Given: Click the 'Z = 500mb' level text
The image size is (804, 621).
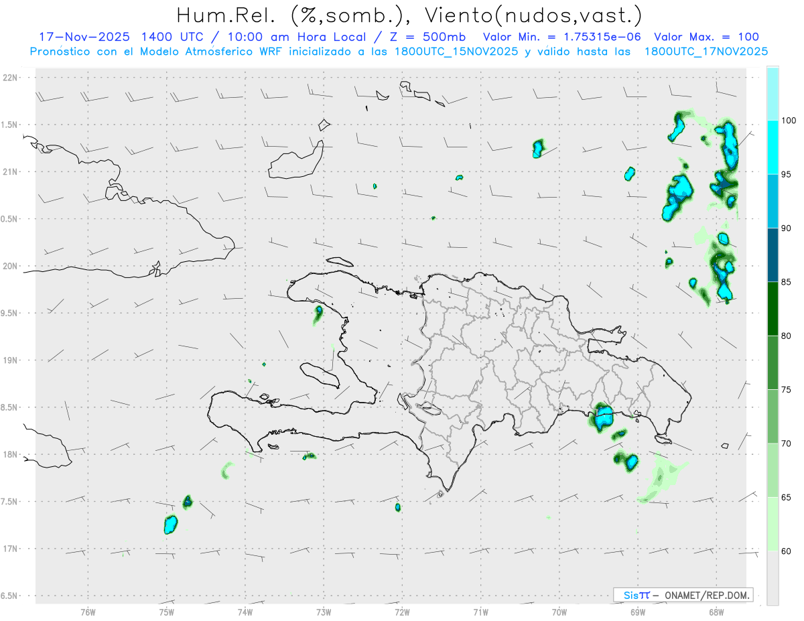Looking at the screenshot, I should (424, 37).
